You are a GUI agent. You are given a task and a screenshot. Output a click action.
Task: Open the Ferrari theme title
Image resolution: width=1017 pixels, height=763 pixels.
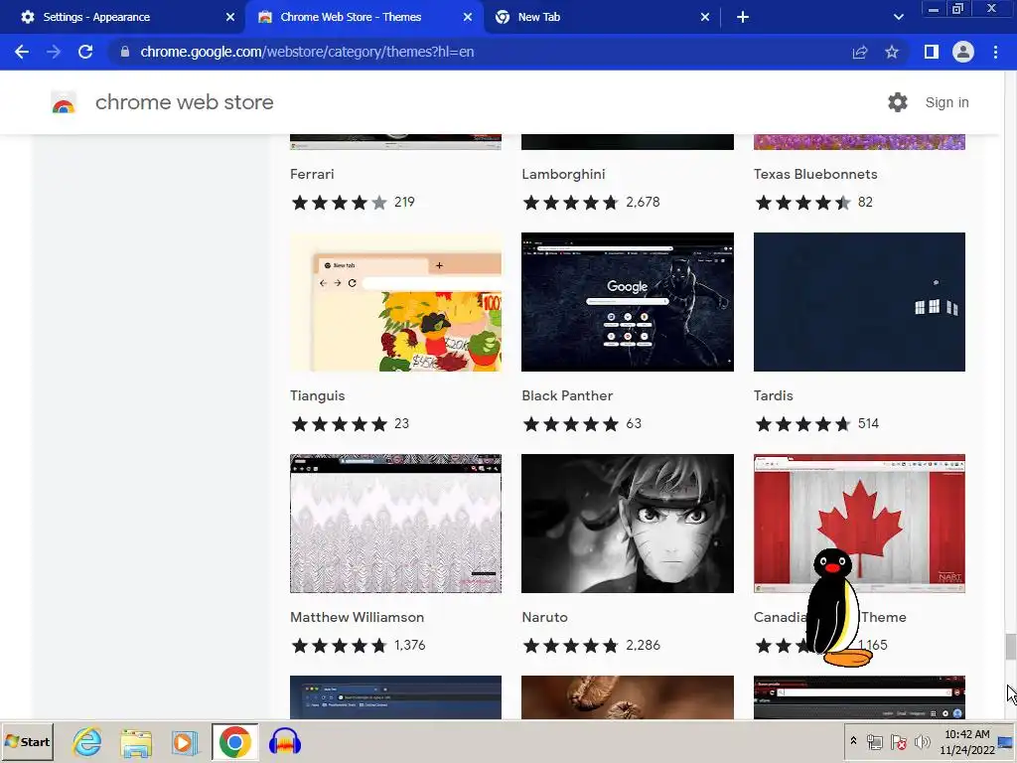click(x=312, y=174)
